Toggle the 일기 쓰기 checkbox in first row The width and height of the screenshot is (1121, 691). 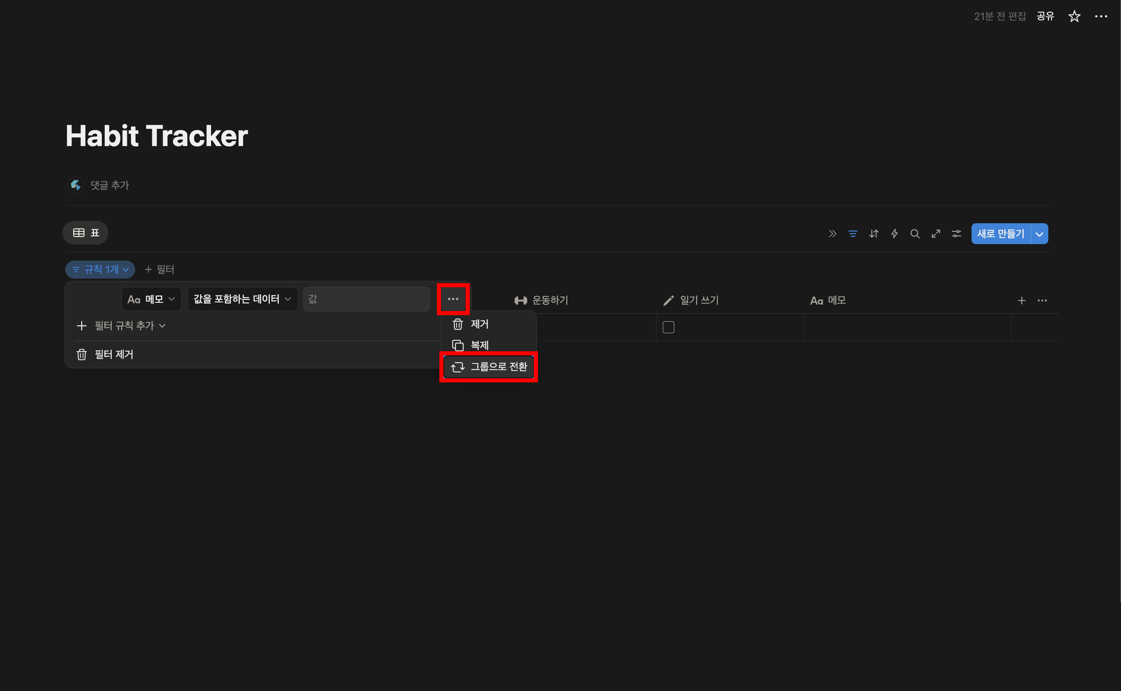[668, 327]
